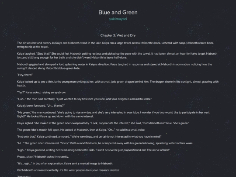The image size is (236, 177).
Task: Click the paragraph starting "The air was hot"
Action: 115,45
